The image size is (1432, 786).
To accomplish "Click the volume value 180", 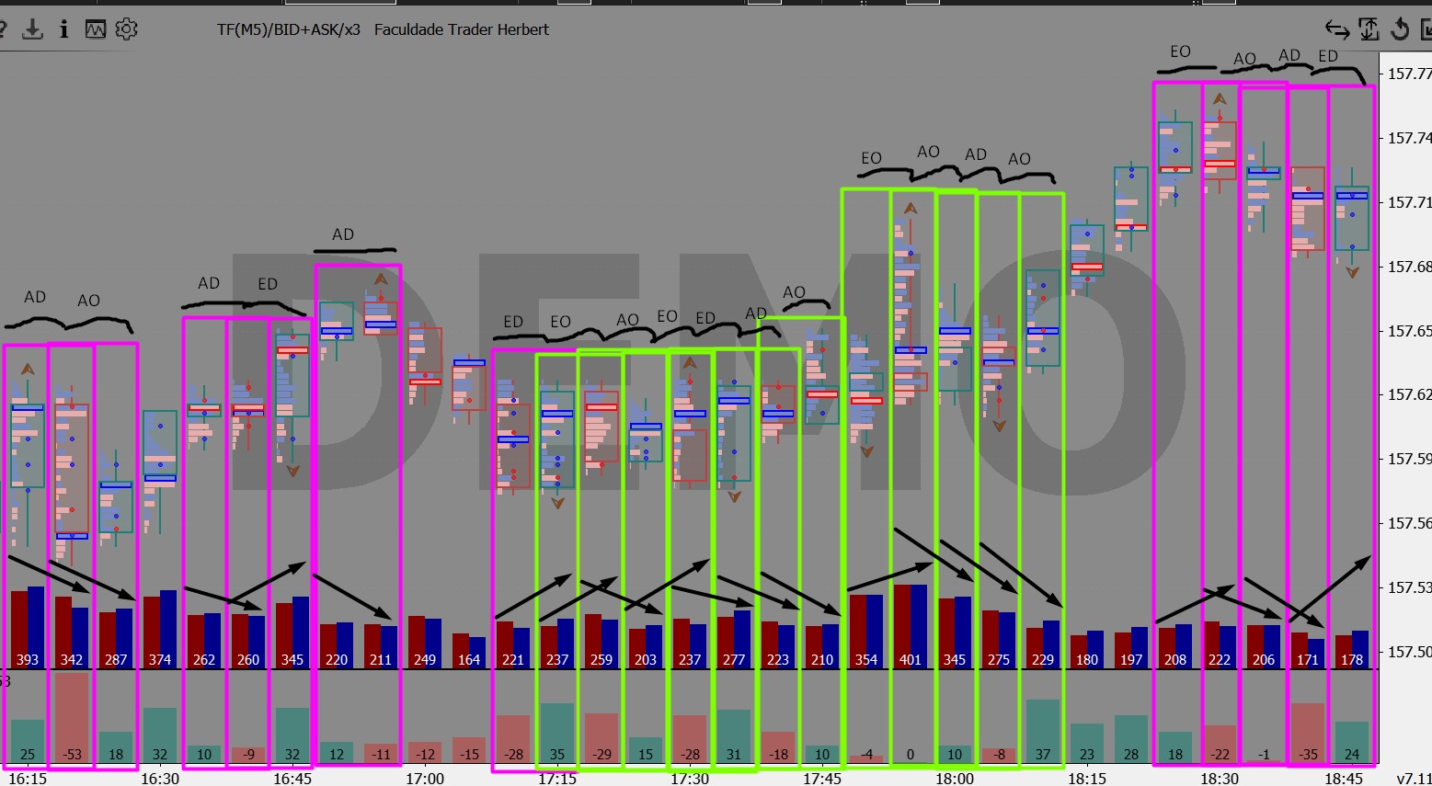I will pos(1087,660).
